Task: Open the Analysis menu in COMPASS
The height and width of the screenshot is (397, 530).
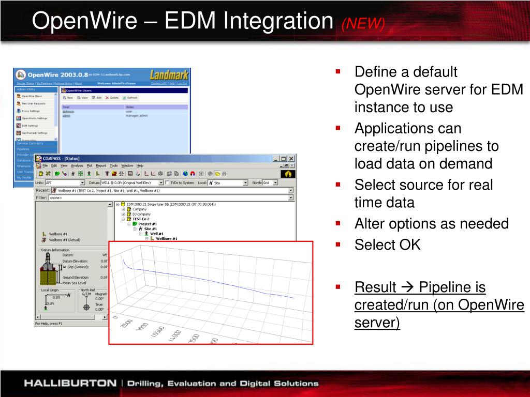Action: tap(77, 166)
